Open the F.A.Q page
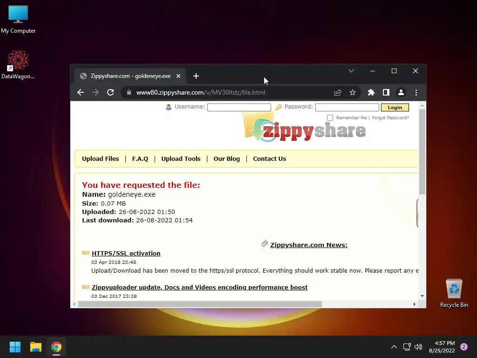Screen dimensions: 477x358 coord(140,158)
